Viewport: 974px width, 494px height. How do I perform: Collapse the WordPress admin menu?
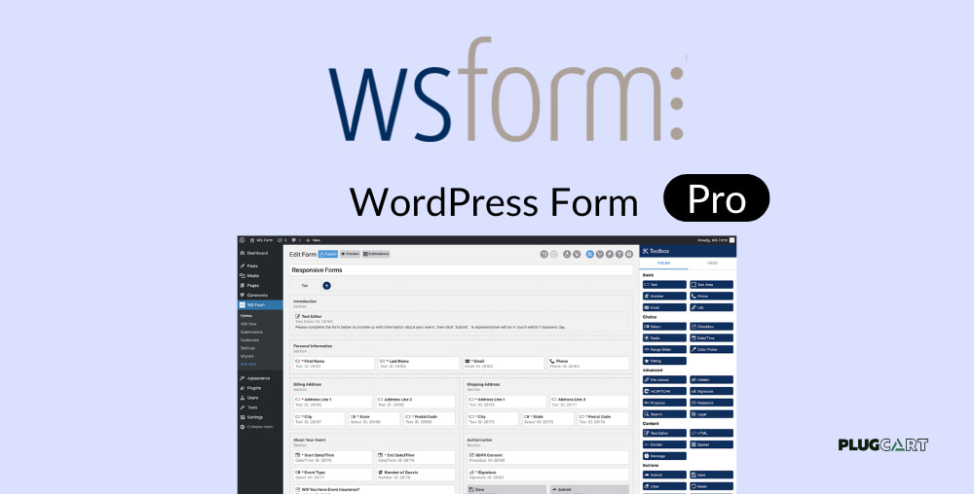click(258, 427)
